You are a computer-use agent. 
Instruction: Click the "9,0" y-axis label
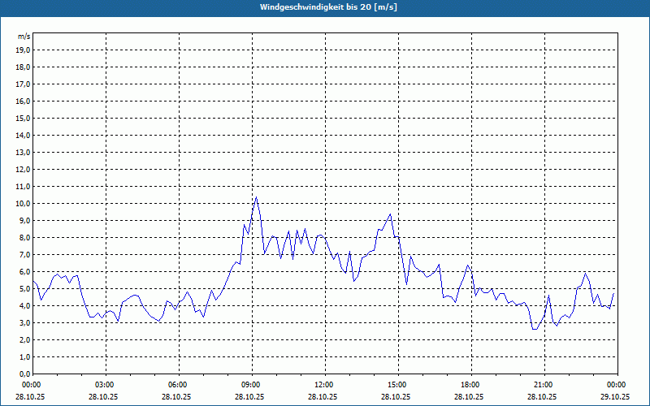(25, 220)
